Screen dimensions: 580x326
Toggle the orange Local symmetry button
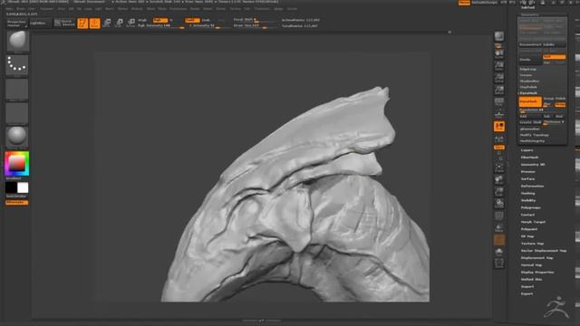pos(499,127)
